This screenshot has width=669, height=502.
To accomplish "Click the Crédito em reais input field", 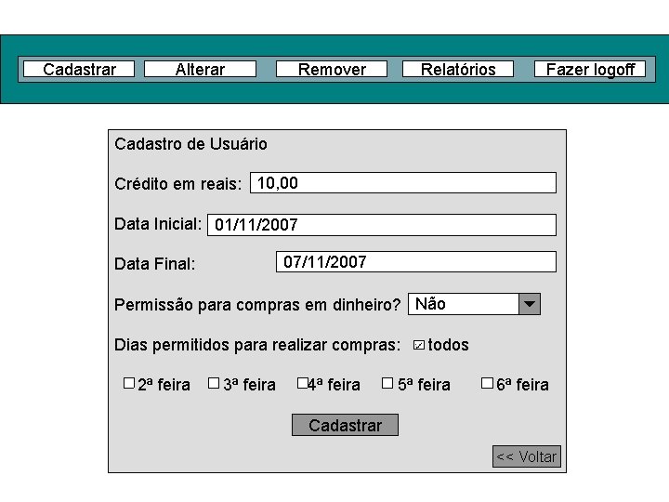I will [403, 183].
